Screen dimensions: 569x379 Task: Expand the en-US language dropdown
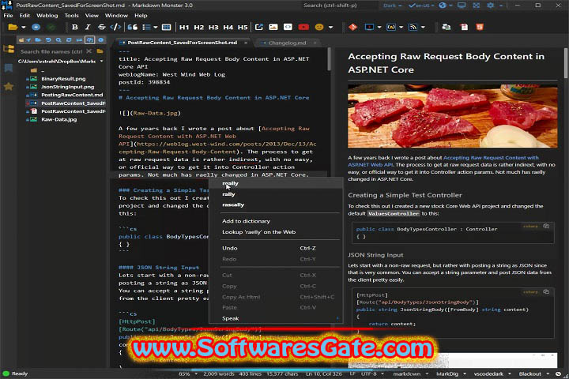[x=433, y=6]
